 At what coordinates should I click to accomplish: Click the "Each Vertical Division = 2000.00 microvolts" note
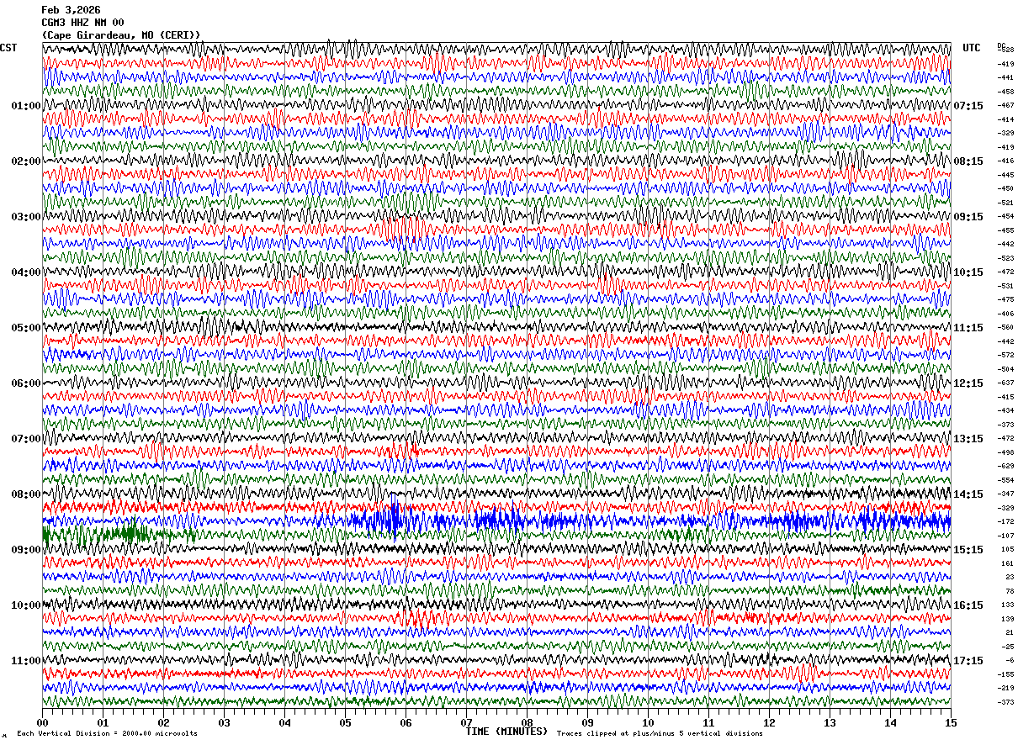pos(108,734)
